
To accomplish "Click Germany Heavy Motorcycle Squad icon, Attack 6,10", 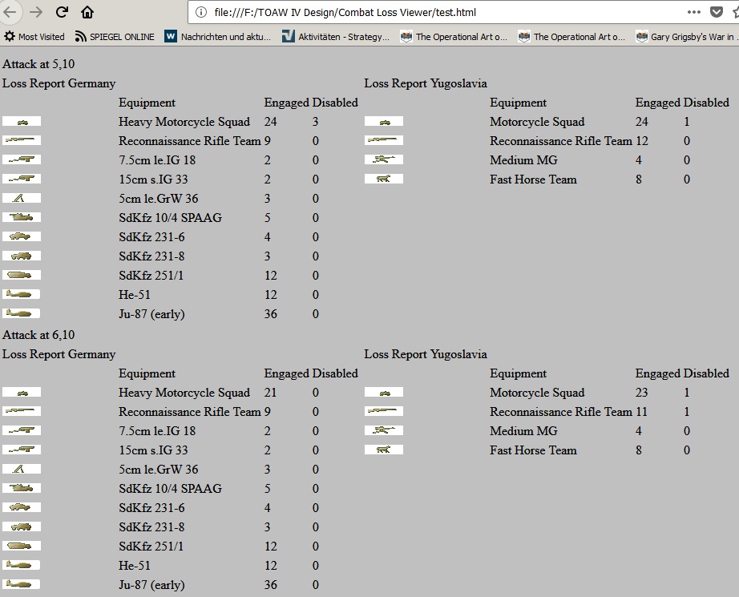I will click(x=22, y=392).
